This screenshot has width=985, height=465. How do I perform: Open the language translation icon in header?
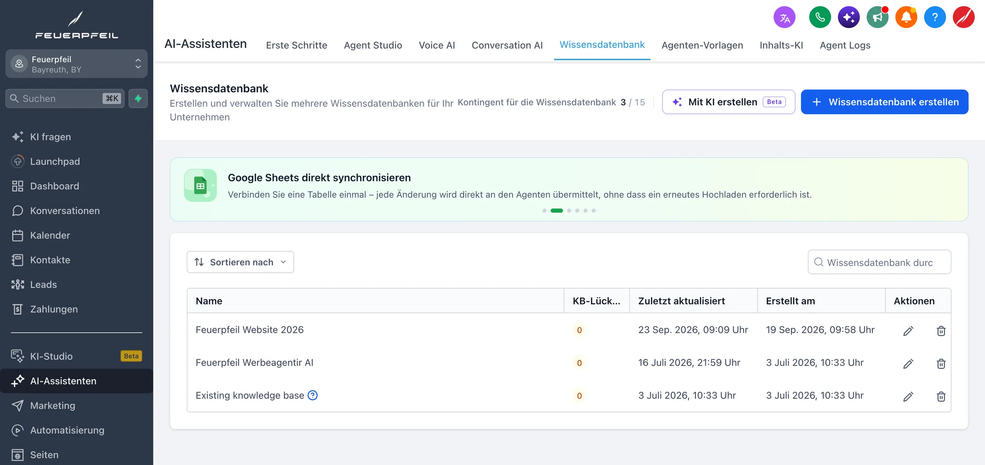coord(784,17)
